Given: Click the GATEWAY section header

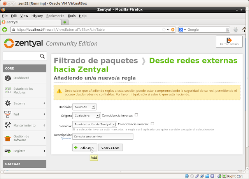Looking at the screenshot, I should (x=25, y=164).
